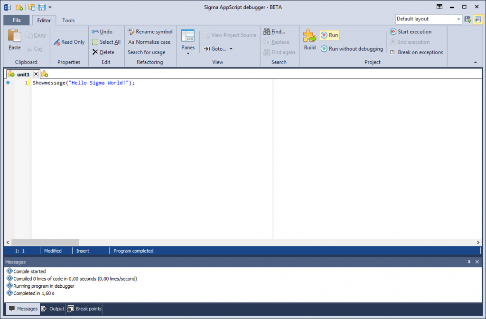Switch to the Output tab

pyautogui.click(x=53, y=309)
